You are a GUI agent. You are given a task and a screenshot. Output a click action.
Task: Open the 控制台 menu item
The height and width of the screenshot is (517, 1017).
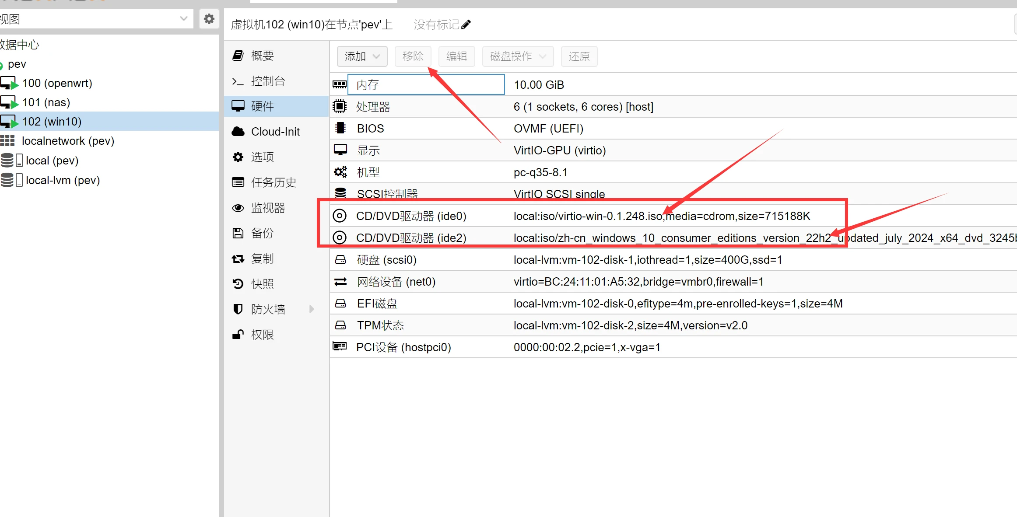276,81
